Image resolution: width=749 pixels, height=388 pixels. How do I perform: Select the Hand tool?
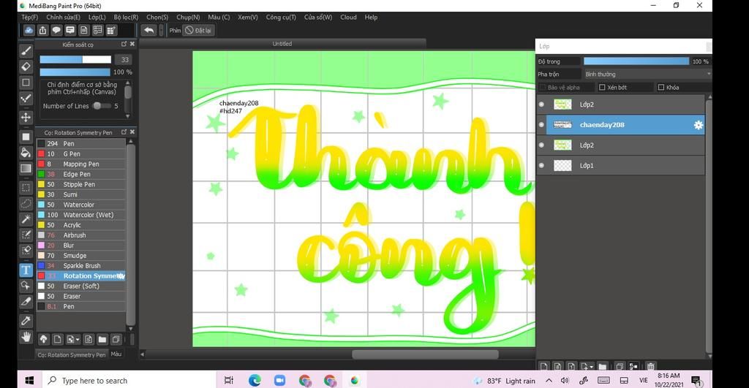pos(26,337)
